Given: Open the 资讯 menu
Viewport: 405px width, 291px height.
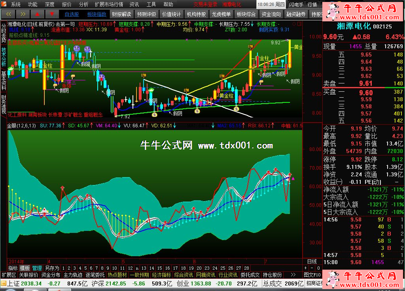Looking at the screenshot, I should tap(134, 4).
